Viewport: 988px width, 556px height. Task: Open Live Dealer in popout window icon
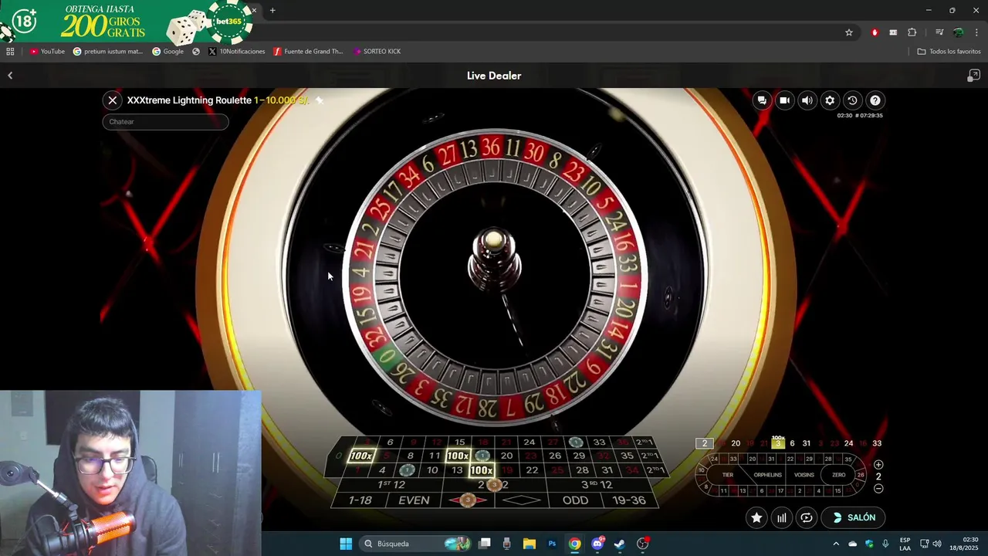(973, 76)
